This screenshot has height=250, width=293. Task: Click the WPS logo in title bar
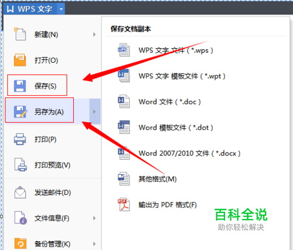point(10,9)
